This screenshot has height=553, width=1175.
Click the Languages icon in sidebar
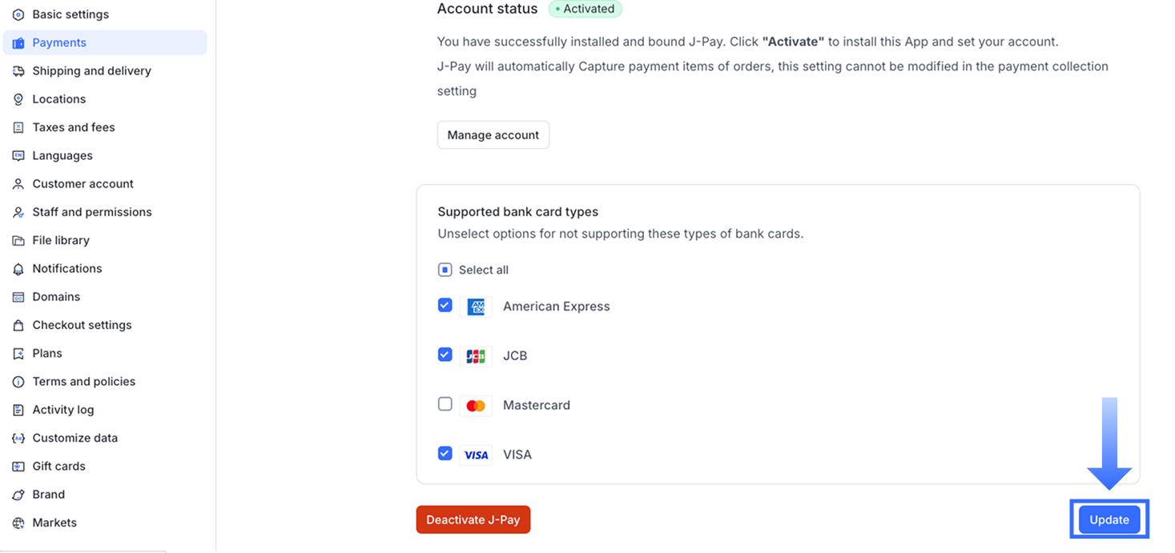click(x=18, y=156)
